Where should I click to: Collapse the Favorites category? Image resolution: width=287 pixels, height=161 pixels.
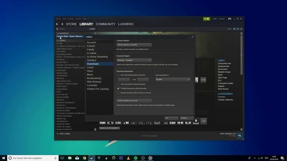pyautogui.click(x=58, y=34)
